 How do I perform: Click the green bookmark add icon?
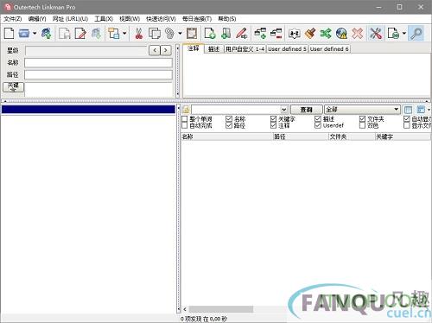(x=226, y=33)
